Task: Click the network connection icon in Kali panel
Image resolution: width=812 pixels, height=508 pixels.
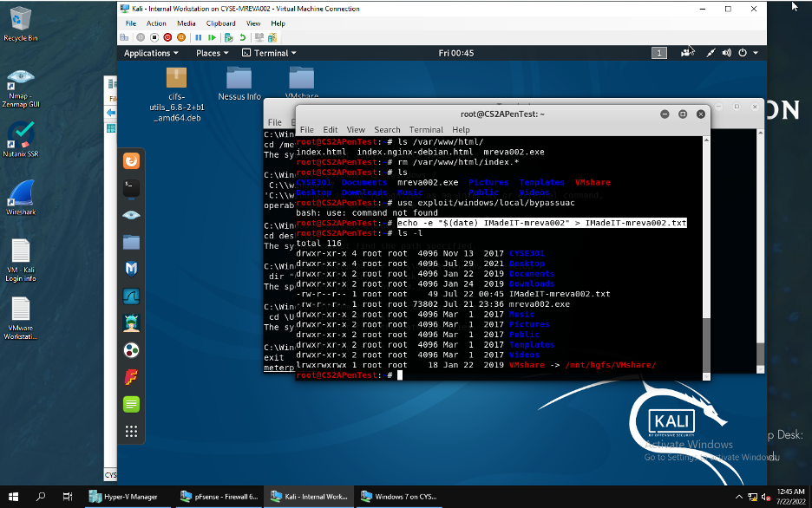Action: 710,53
